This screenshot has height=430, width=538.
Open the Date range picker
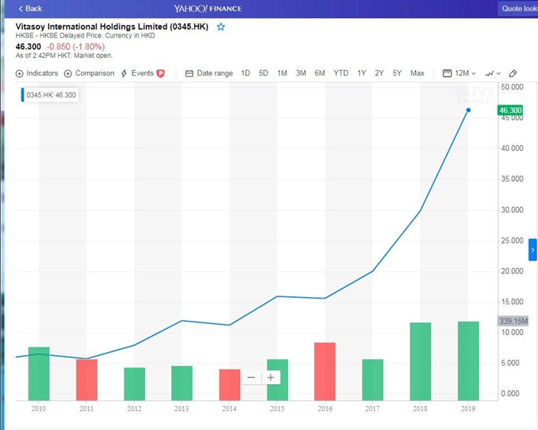pyautogui.click(x=215, y=73)
